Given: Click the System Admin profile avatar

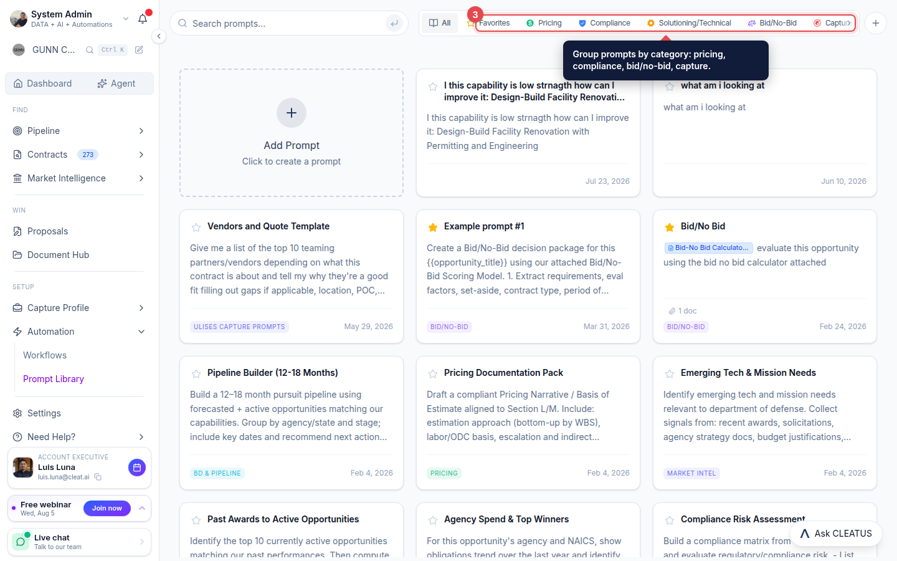Looking at the screenshot, I should point(19,19).
